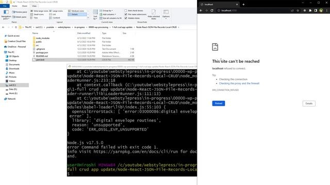Click the blue Reload button

(x=219, y=103)
